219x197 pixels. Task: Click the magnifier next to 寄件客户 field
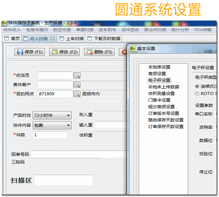click(77, 84)
